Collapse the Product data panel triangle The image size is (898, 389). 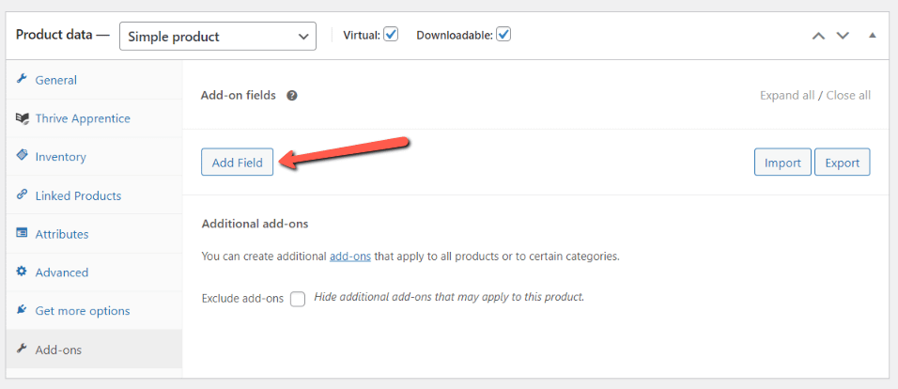tap(872, 36)
